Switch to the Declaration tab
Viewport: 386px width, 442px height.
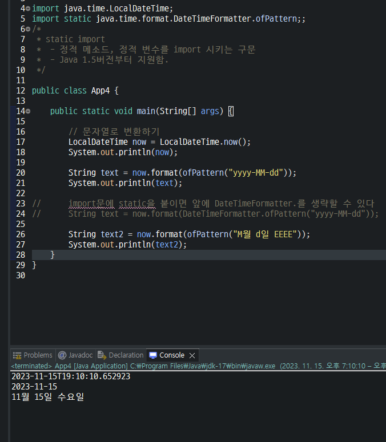pyautogui.click(x=120, y=355)
